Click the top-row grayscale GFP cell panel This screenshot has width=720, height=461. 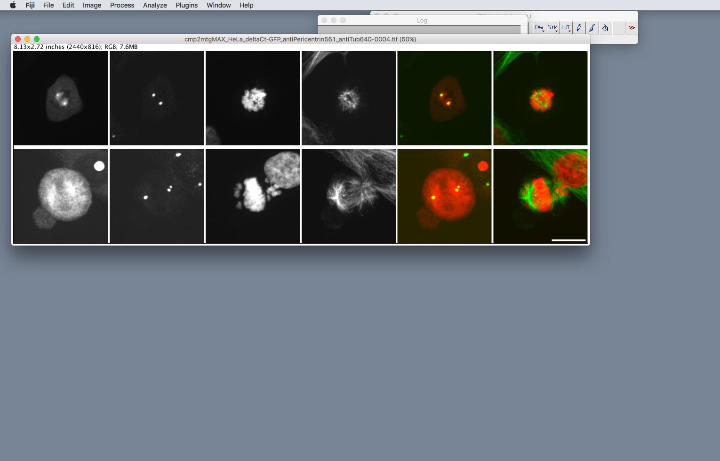click(x=61, y=98)
